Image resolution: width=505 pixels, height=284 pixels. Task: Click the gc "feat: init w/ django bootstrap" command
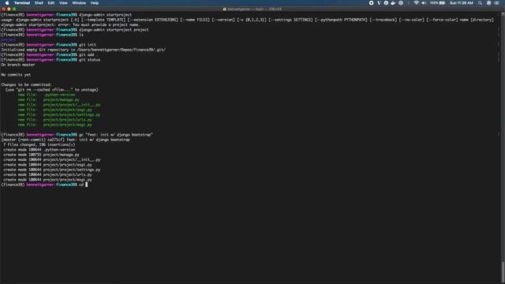pyautogui.click(x=77, y=135)
